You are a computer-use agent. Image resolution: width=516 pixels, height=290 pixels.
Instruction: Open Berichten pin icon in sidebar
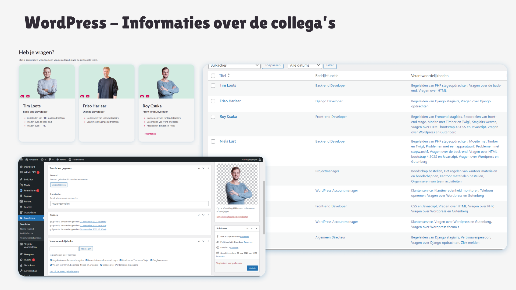click(21, 179)
